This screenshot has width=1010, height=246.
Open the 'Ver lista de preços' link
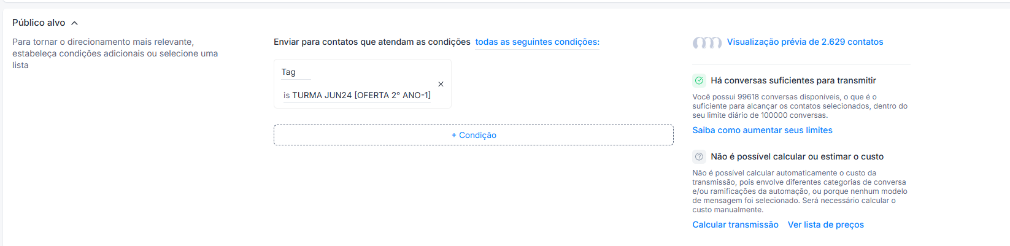point(826,225)
